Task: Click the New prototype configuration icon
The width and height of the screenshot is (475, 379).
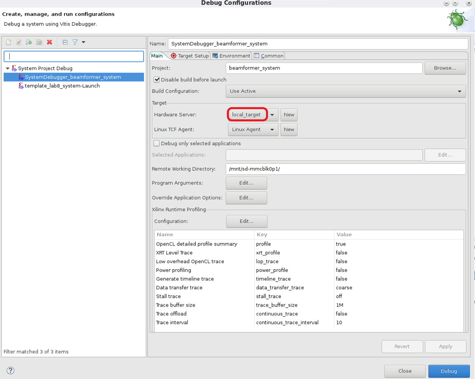Action: coord(19,42)
